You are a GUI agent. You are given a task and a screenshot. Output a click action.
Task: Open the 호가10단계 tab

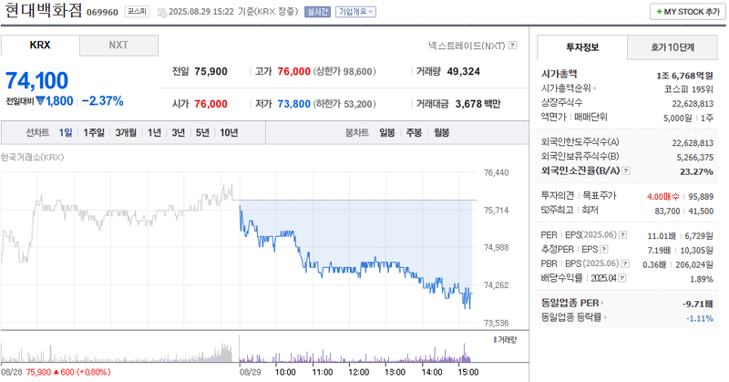(673, 47)
